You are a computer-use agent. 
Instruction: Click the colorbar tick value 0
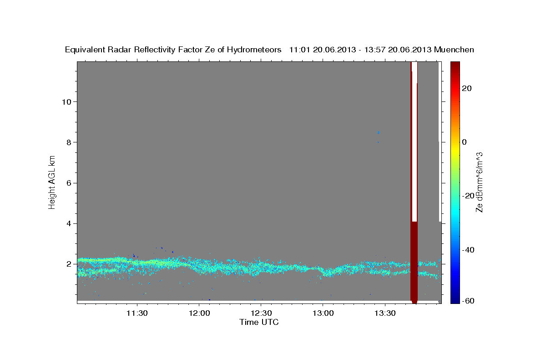tap(464, 142)
